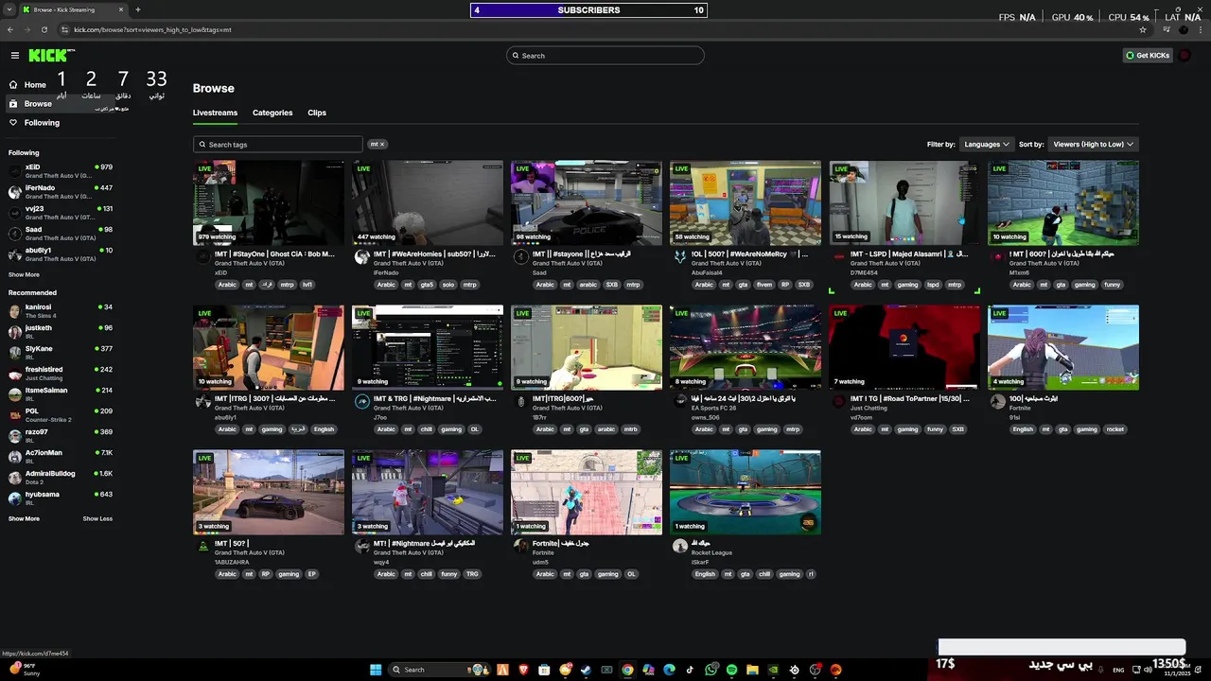
Task: Open Steam from the taskbar
Action: pyautogui.click(x=586, y=670)
